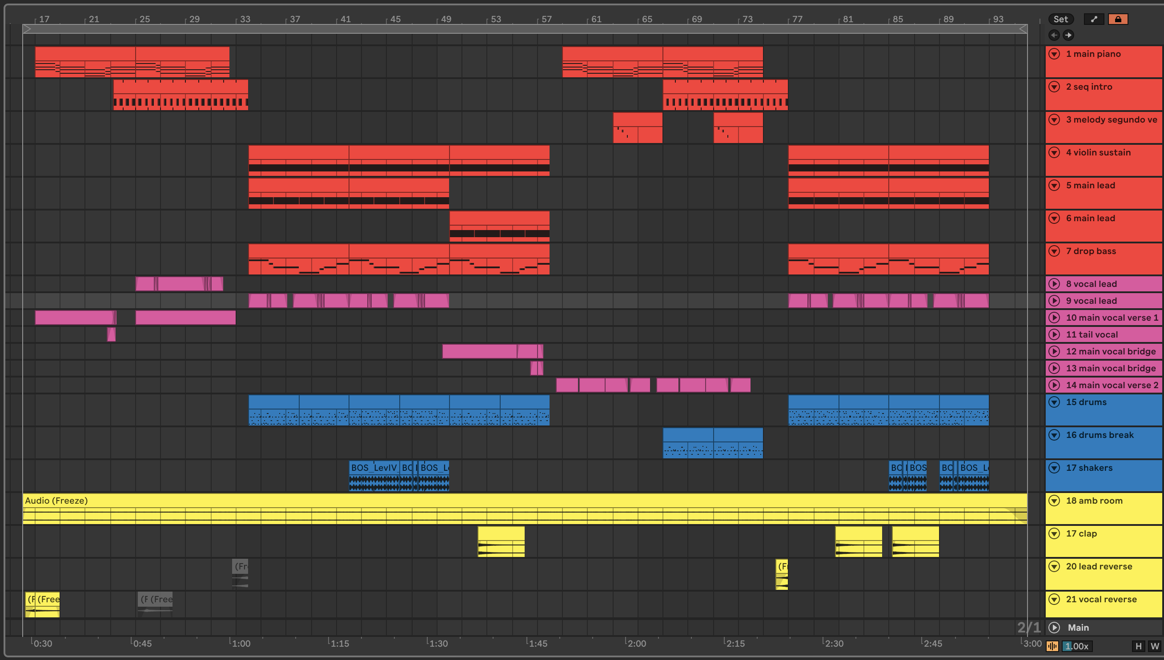Click the previous locator arrow
1164x660 pixels.
coord(1054,35)
